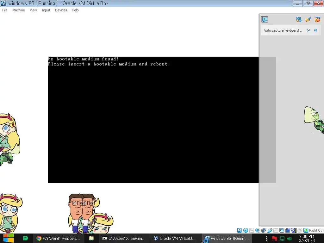Restore down the VirtualBox VM window
324x243 pixels.
click(308, 3)
